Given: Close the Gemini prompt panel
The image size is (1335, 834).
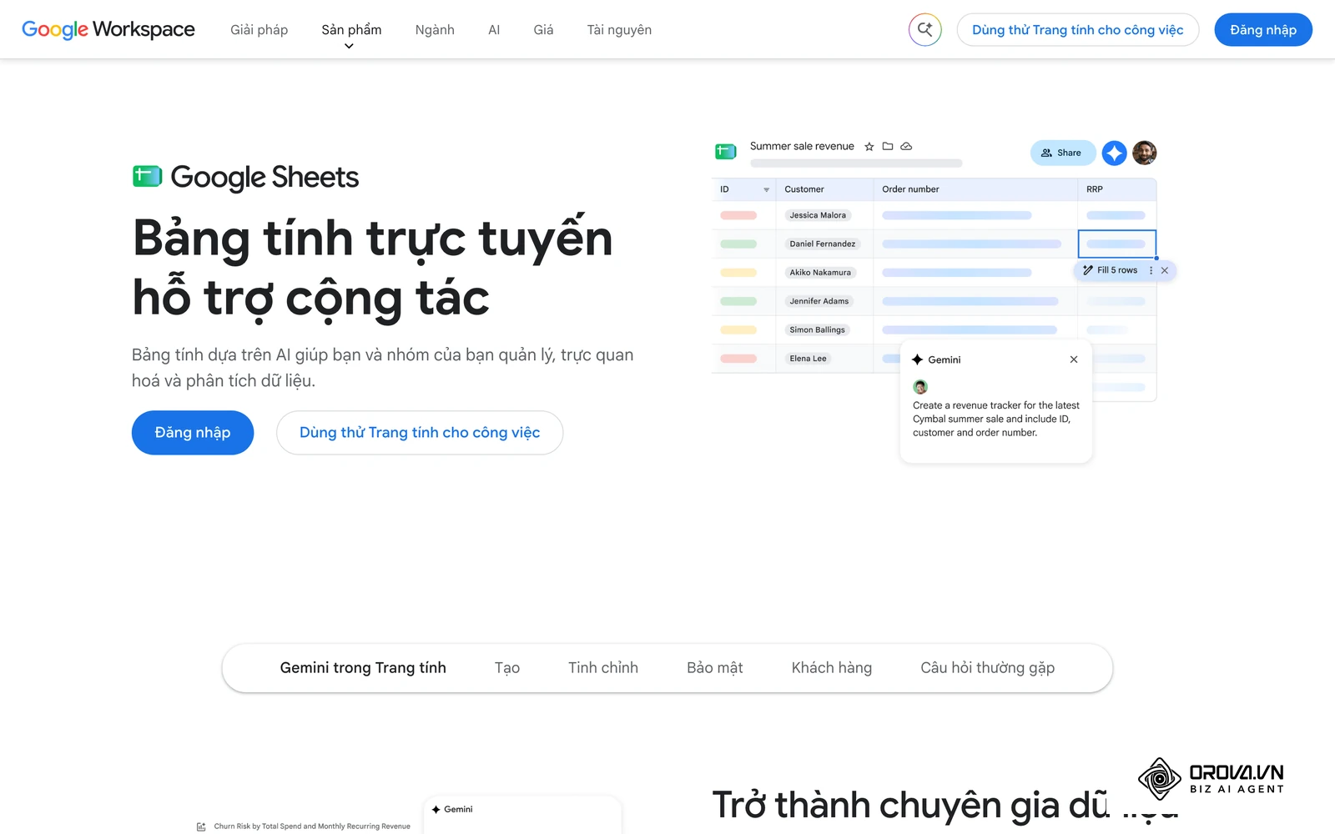Looking at the screenshot, I should [1074, 359].
